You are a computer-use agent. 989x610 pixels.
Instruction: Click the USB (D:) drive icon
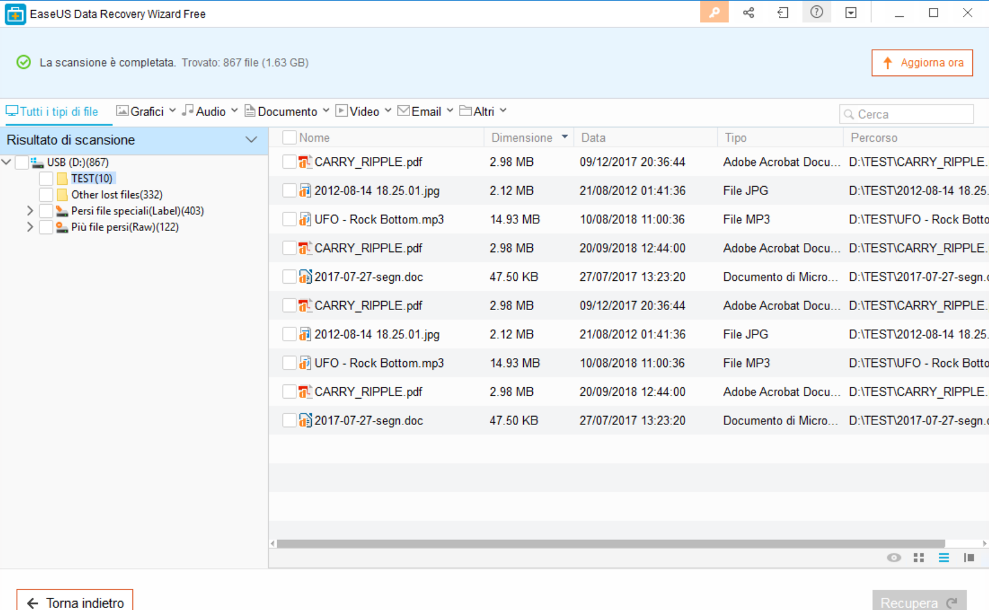pyautogui.click(x=37, y=162)
